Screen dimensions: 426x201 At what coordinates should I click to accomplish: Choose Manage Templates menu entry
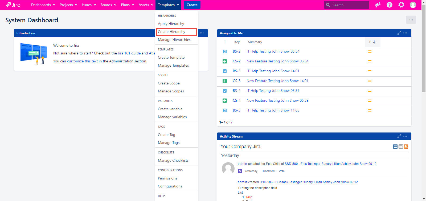pos(173,65)
